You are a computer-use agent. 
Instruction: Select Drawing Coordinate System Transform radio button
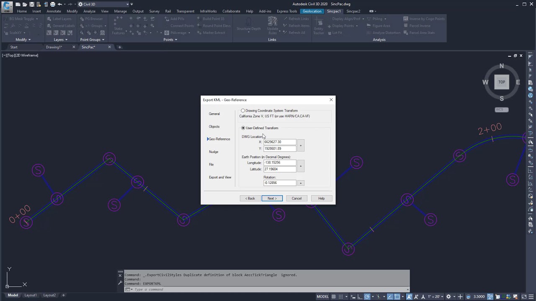tap(243, 111)
